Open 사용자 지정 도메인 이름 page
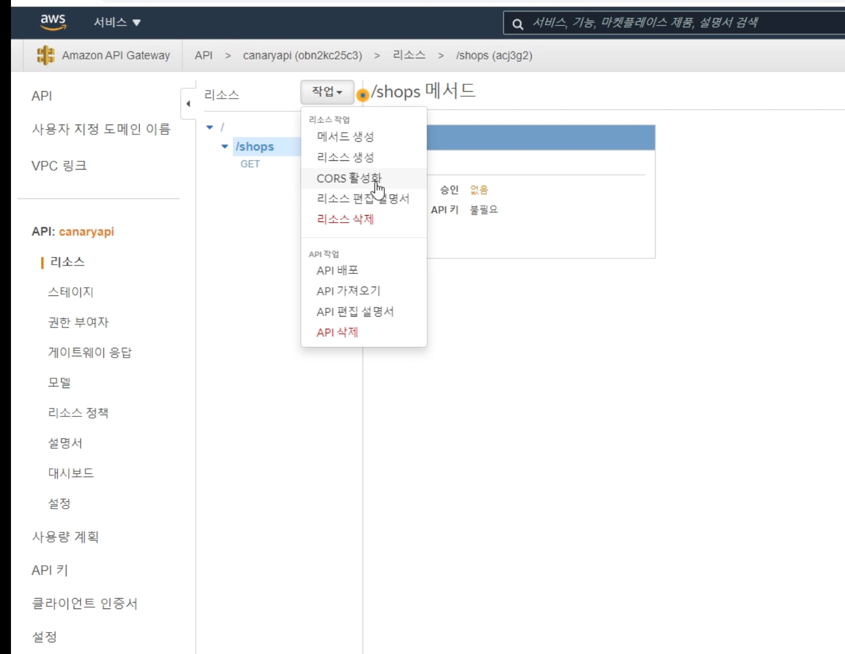Image resolution: width=845 pixels, height=654 pixels. (x=101, y=129)
